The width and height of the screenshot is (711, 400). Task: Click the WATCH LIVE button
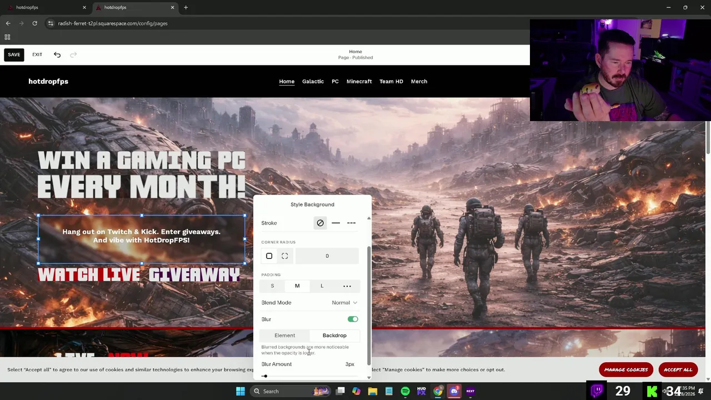pos(89,275)
